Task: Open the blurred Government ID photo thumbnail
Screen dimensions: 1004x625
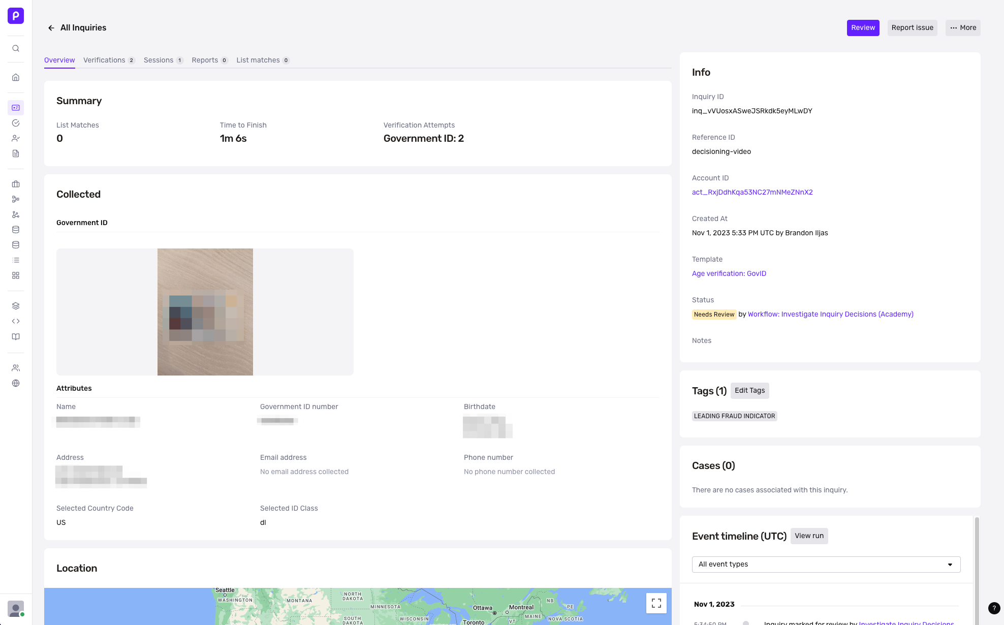Action: click(205, 312)
